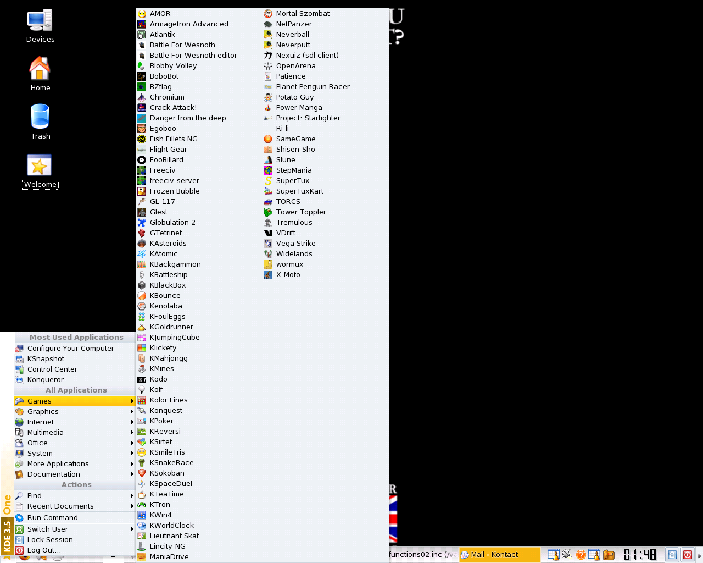Click the orange help question-mark tray icon
This screenshot has width=703, height=563.
point(581,555)
